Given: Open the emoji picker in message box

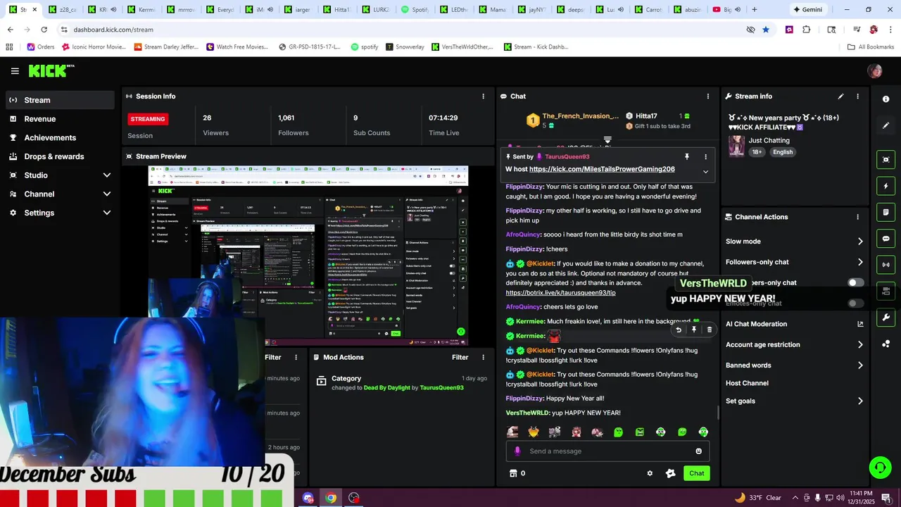Looking at the screenshot, I should 699,451.
